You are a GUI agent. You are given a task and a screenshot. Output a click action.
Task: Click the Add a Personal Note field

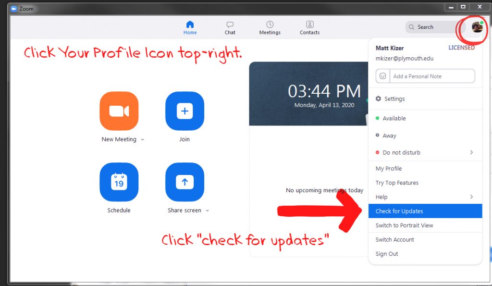[432, 76]
